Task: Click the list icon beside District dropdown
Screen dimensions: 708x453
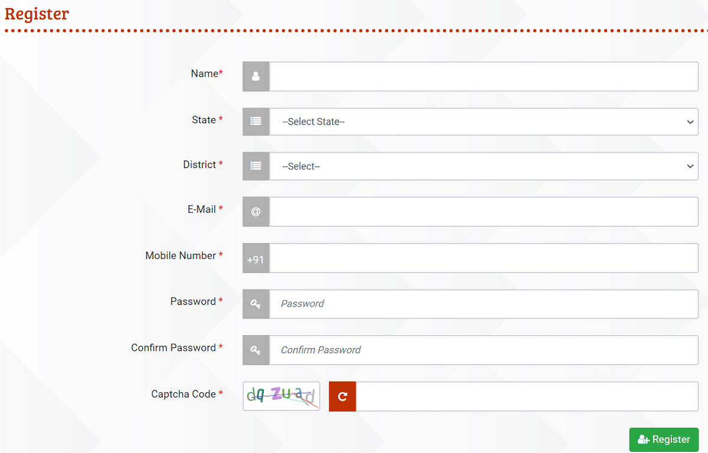Action: click(x=255, y=166)
